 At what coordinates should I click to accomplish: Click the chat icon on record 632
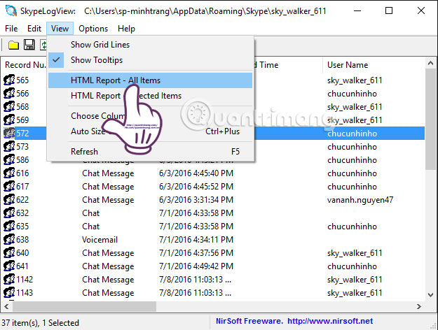[x=9, y=213]
